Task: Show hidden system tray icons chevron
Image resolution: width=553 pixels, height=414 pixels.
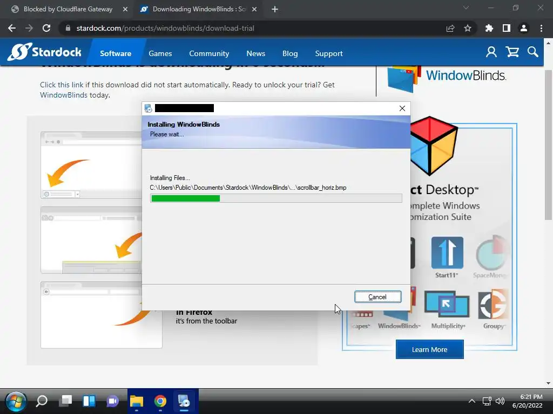Action: click(x=471, y=401)
